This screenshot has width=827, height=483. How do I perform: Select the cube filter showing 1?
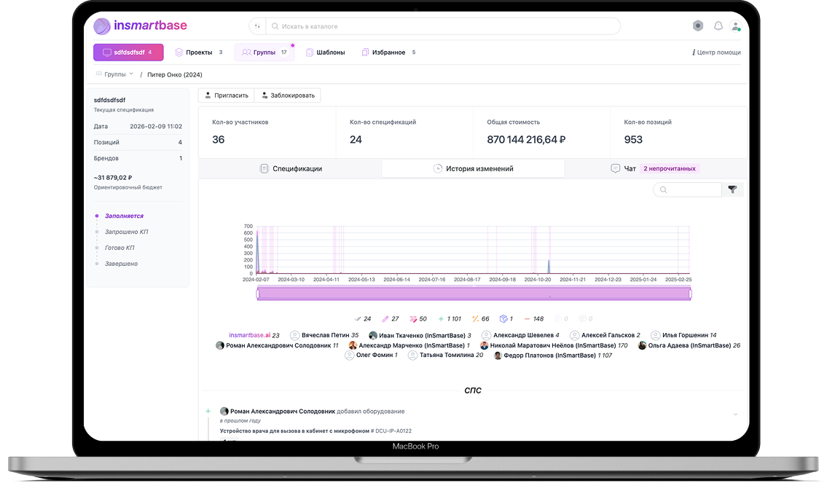pos(506,318)
